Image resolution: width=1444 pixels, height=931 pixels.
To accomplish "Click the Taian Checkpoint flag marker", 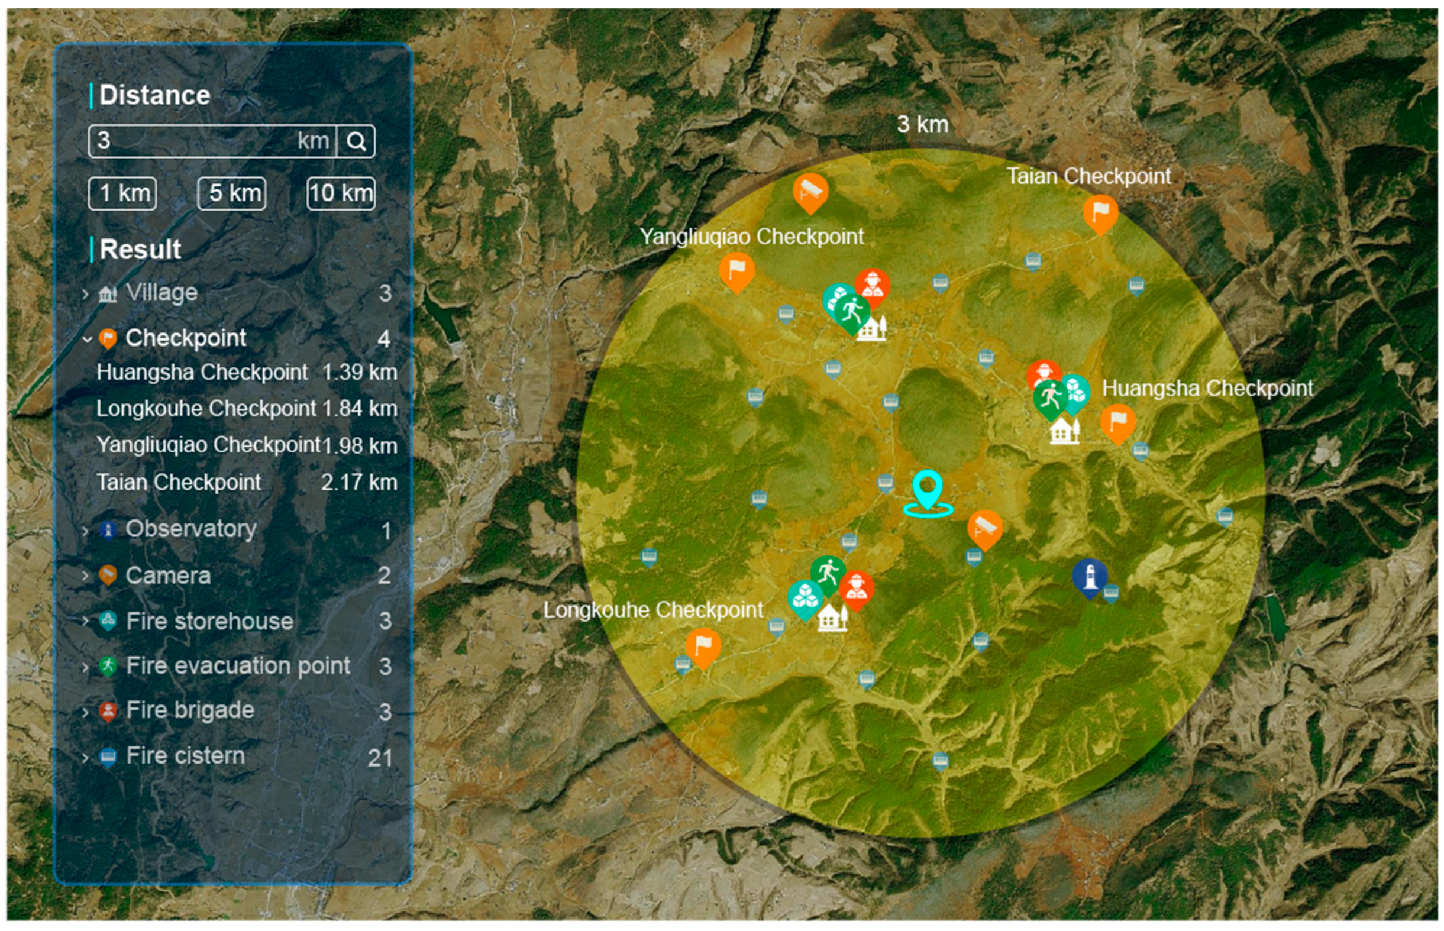I will [1100, 212].
